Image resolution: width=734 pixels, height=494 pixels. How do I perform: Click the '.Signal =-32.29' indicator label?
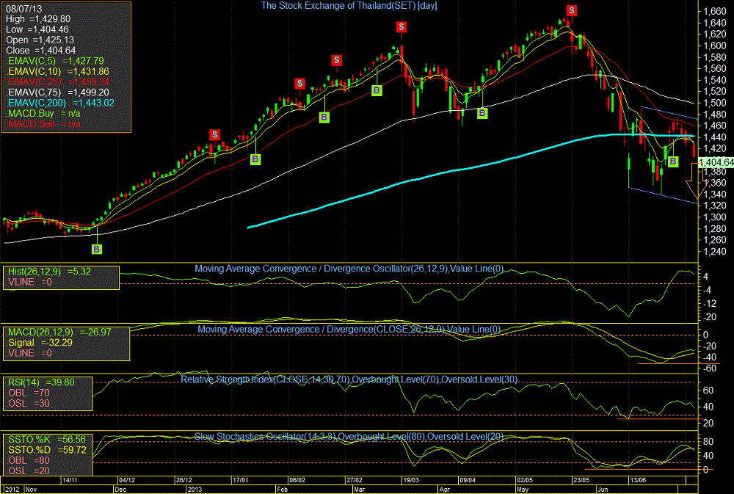[40, 342]
